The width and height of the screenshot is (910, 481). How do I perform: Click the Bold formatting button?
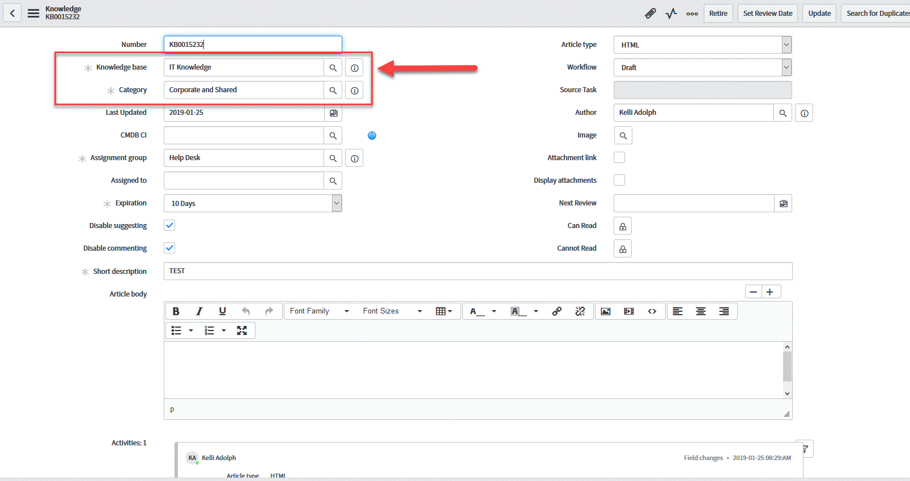176,311
